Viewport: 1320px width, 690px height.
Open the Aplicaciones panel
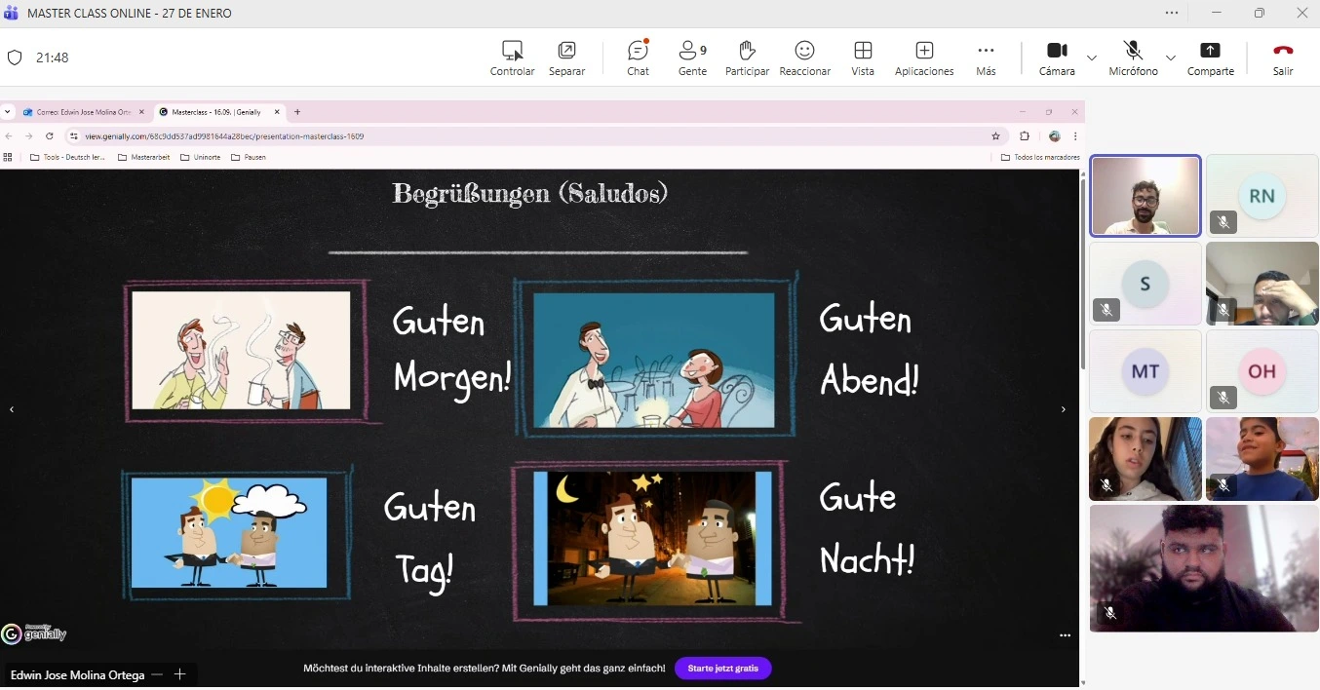click(923, 57)
